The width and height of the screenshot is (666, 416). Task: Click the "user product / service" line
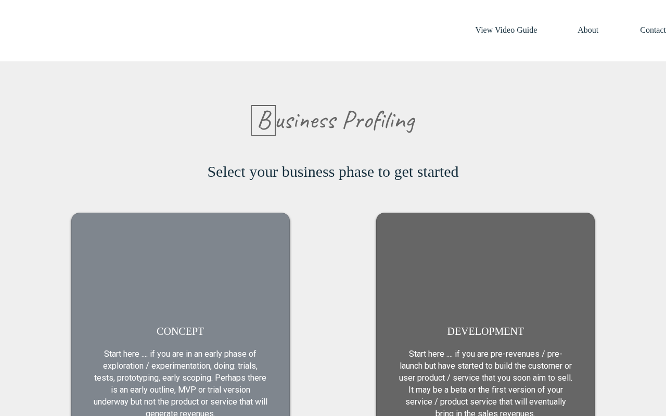coord(485,378)
